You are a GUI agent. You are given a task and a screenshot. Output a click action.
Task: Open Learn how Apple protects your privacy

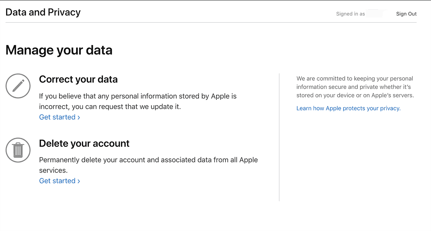coord(349,108)
